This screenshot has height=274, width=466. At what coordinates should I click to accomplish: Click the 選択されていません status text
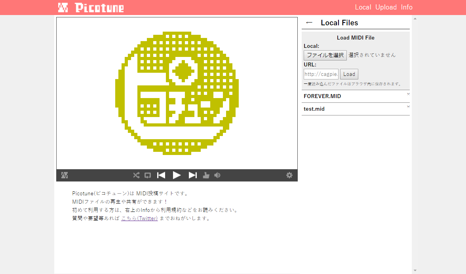pos(372,55)
